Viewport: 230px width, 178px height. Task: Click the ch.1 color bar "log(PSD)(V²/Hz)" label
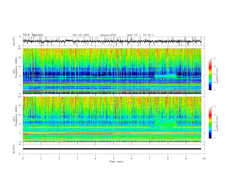[218, 76]
